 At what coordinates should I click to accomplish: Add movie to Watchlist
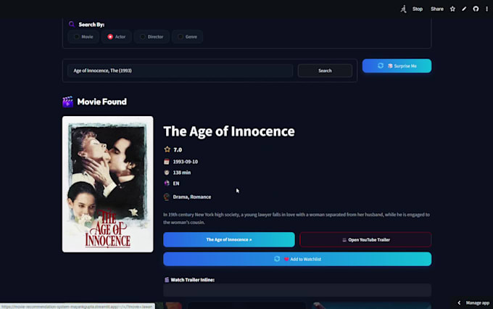297,259
